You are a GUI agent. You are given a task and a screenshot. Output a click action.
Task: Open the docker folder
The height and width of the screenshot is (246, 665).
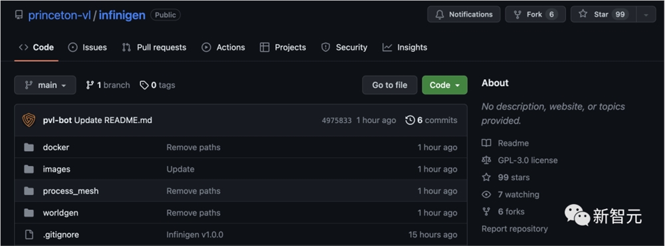(x=56, y=148)
